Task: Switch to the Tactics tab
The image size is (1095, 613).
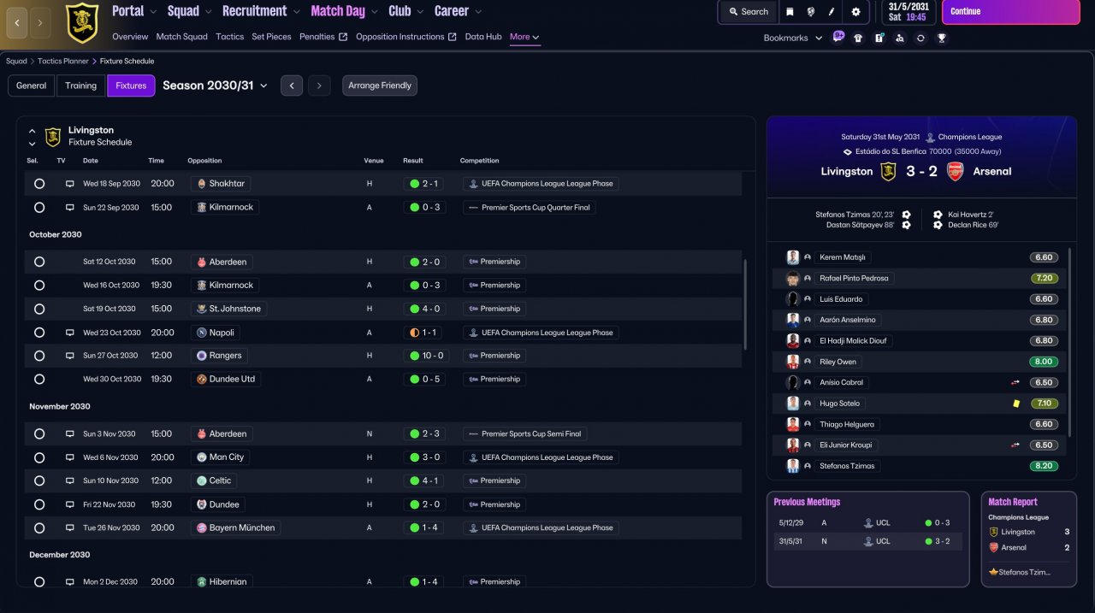Action: [229, 37]
